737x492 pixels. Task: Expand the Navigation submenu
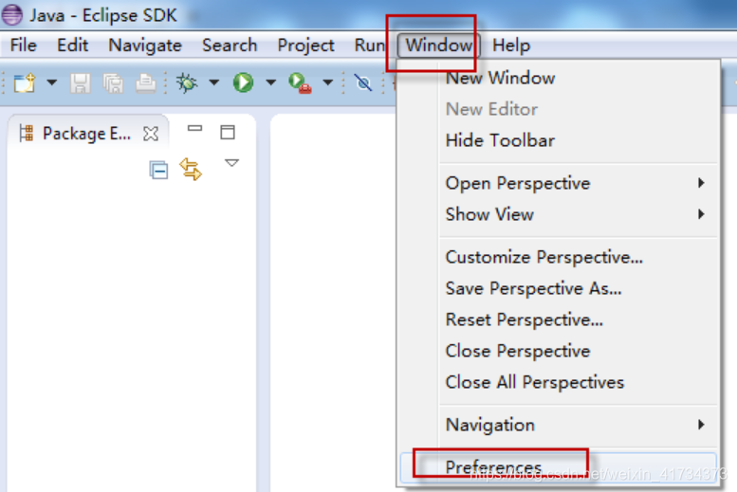tap(559, 425)
